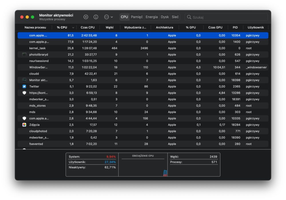Click the yellow minimize window button
Image resolution: width=286 pixels, height=200 pixels.
(27, 17)
